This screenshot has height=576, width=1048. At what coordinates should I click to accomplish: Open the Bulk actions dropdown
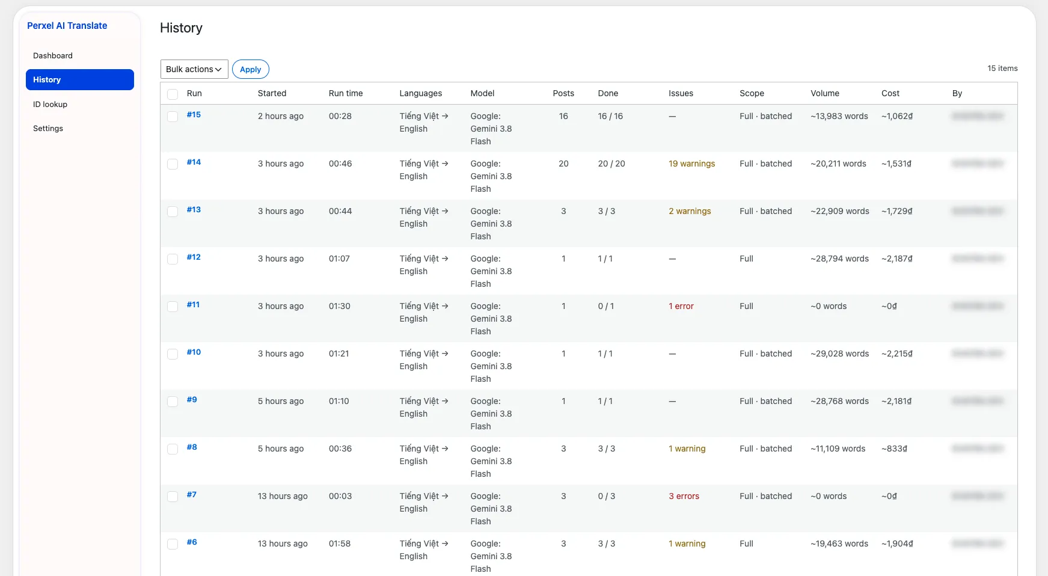click(x=194, y=69)
